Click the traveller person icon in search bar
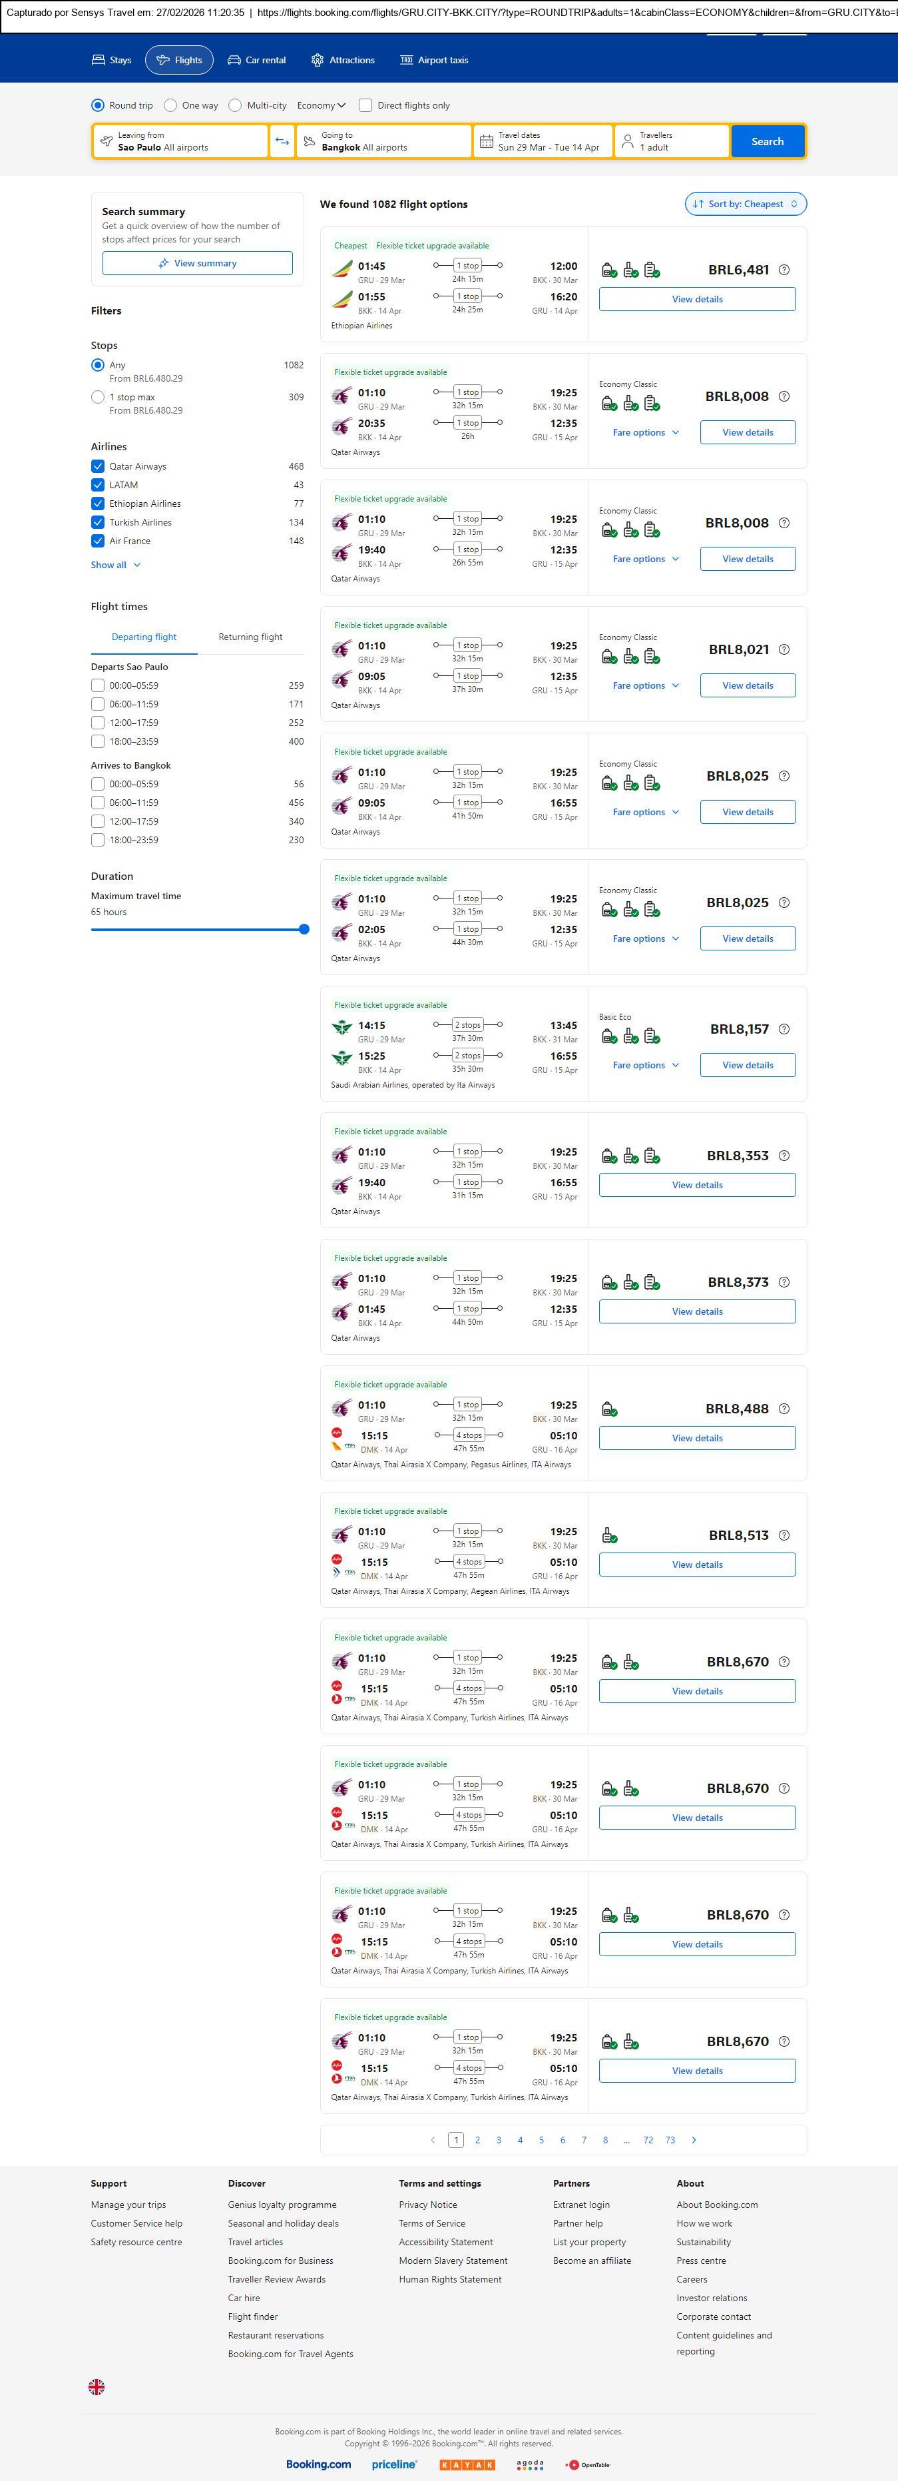898x2481 pixels. [x=628, y=142]
